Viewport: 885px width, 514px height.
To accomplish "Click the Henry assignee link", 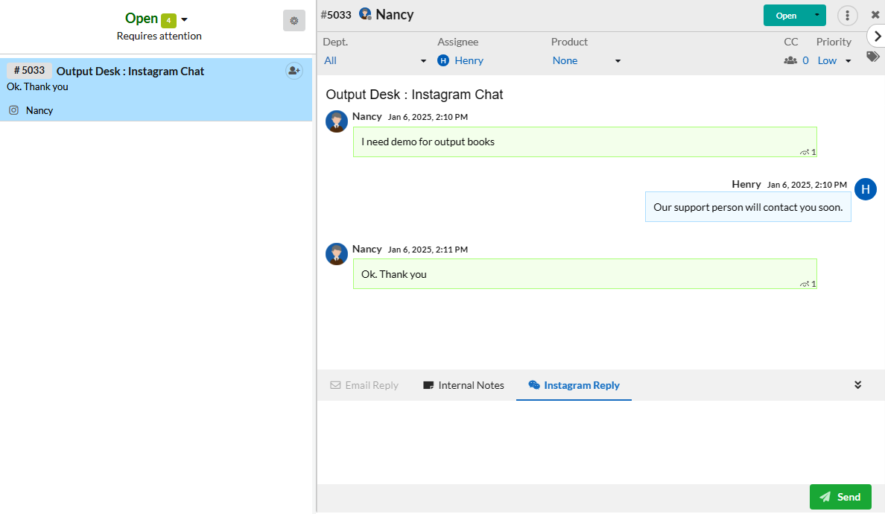I will (x=469, y=60).
